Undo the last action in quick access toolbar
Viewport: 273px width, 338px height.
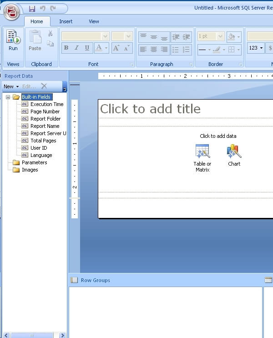click(43, 9)
